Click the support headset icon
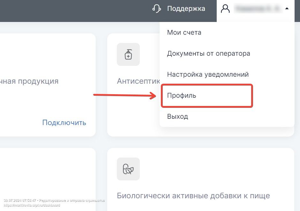 click(x=157, y=9)
